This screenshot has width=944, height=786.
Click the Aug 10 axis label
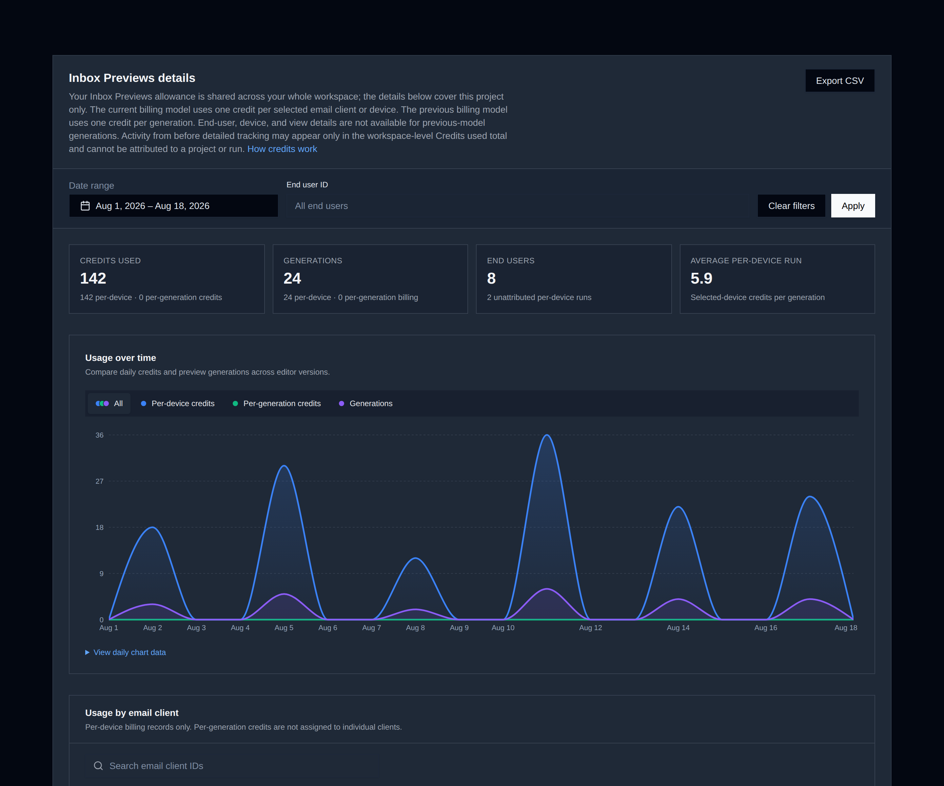coord(503,627)
